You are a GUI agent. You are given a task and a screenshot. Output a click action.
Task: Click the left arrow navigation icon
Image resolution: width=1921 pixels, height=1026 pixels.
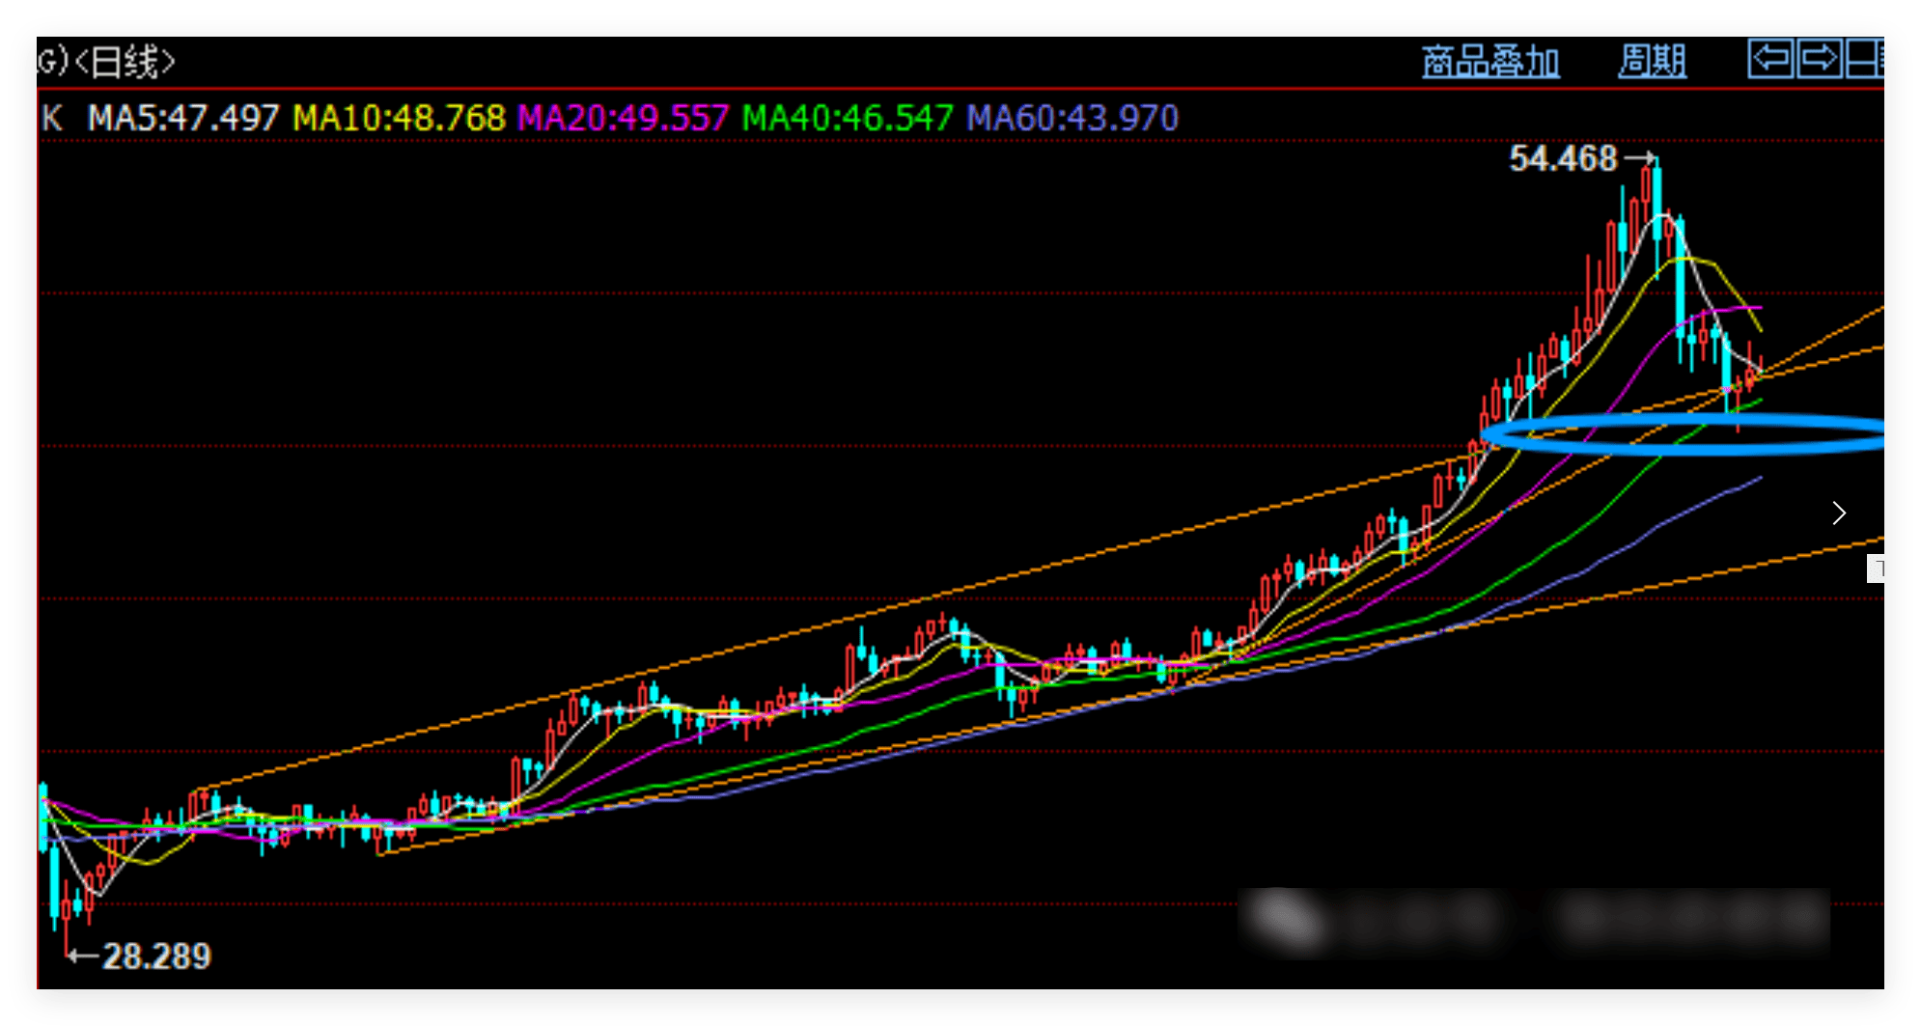(1770, 59)
